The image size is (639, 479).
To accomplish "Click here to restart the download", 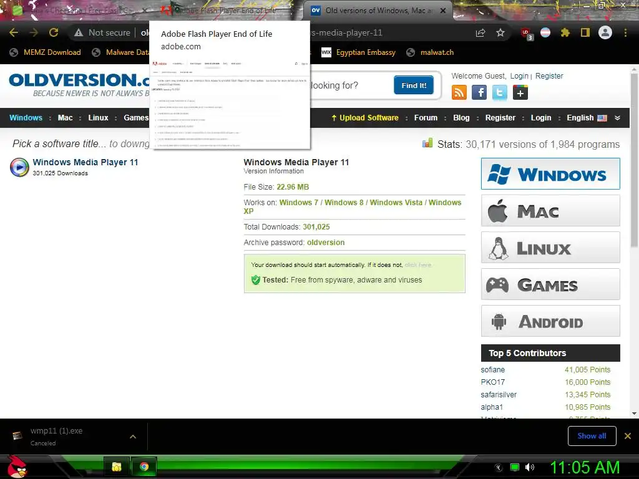I will (417, 264).
